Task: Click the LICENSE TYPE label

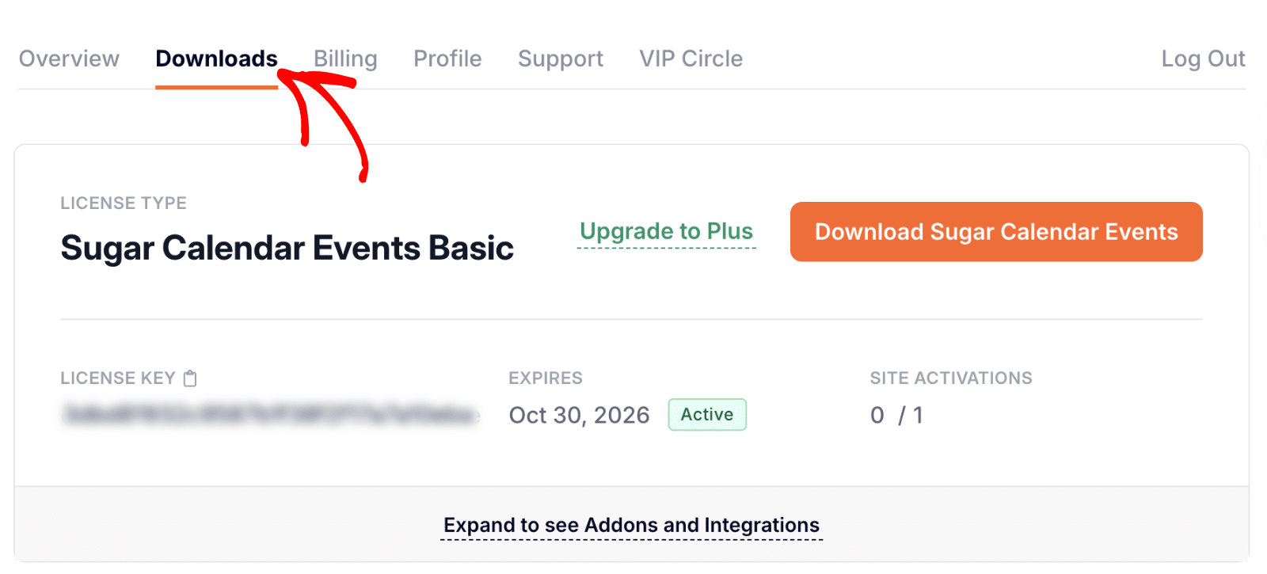Action: coord(124,203)
